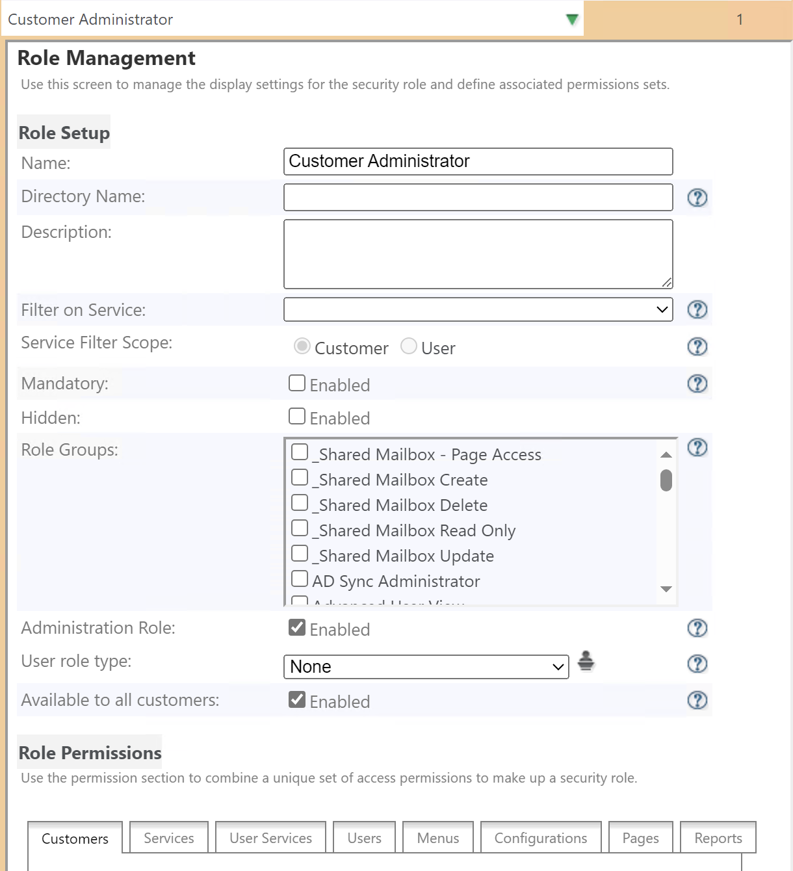
Task: Click Service Filter Scope help icon
Action: (x=697, y=346)
